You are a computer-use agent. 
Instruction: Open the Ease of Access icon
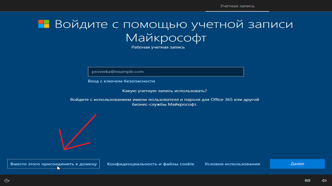point(7,181)
